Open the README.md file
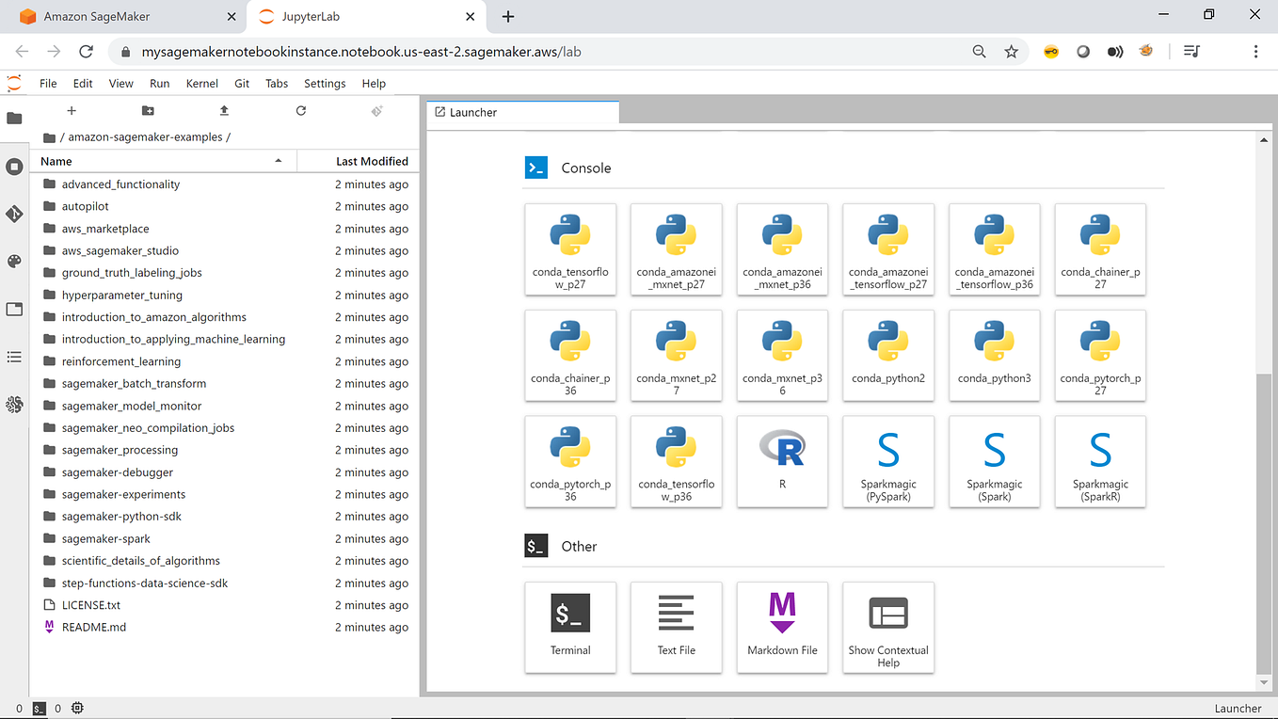Screen dimensions: 1278x719 [95, 627]
